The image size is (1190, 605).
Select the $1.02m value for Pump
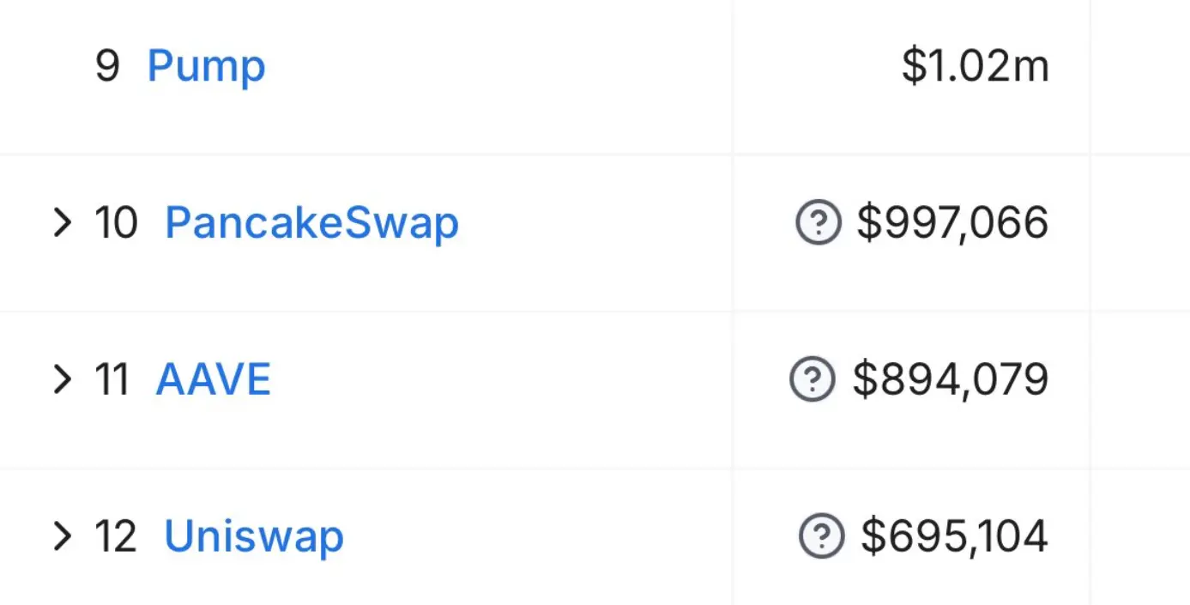coord(976,66)
